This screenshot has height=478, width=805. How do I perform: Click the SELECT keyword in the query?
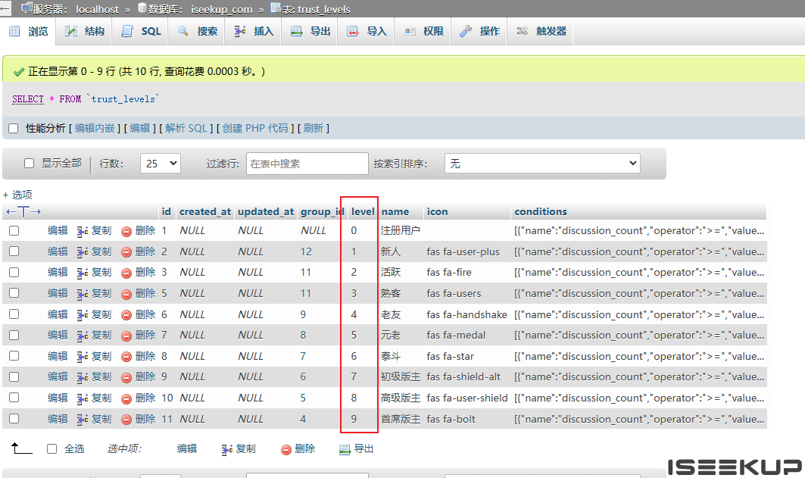point(28,99)
